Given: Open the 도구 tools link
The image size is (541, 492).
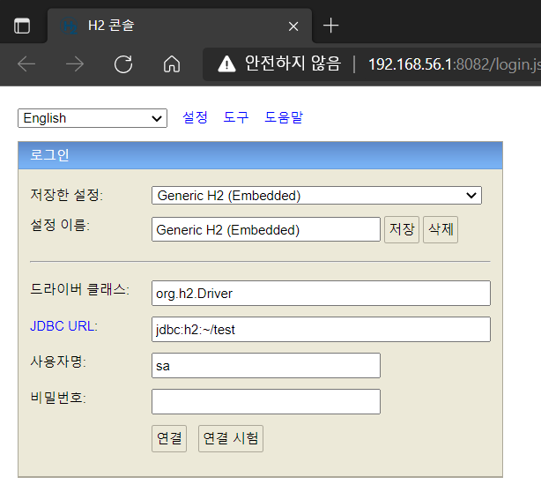Looking at the screenshot, I should (x=236, y=117).
